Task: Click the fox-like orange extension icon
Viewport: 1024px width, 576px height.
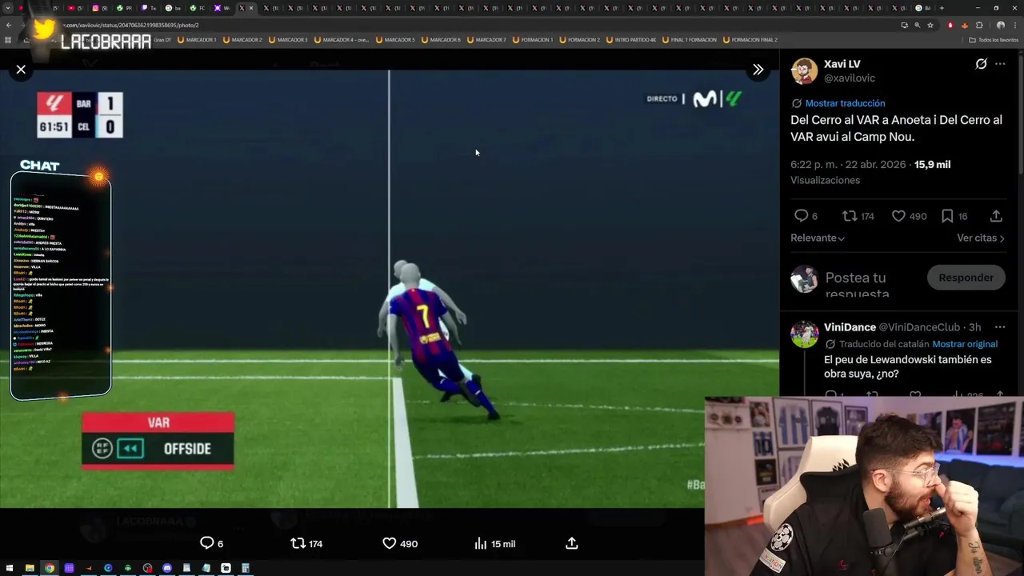Action: 965,25
